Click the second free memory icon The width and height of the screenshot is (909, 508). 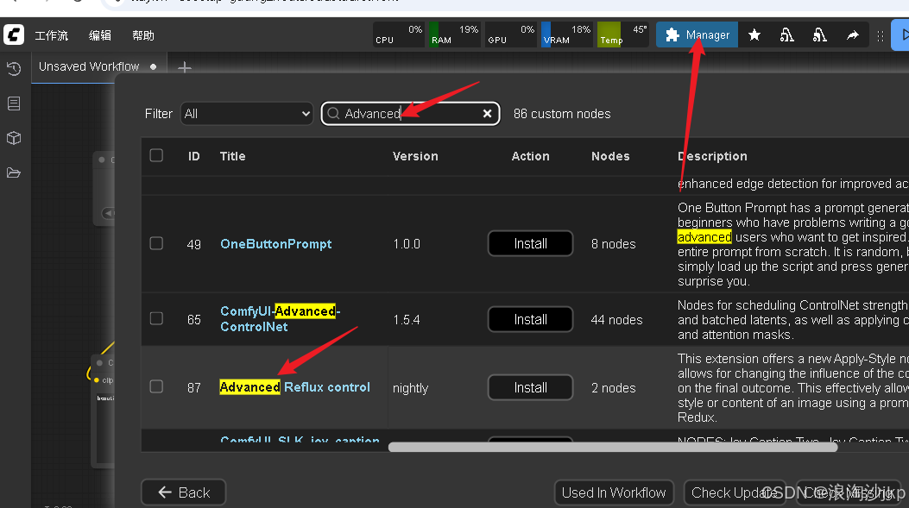coord(819,35)
